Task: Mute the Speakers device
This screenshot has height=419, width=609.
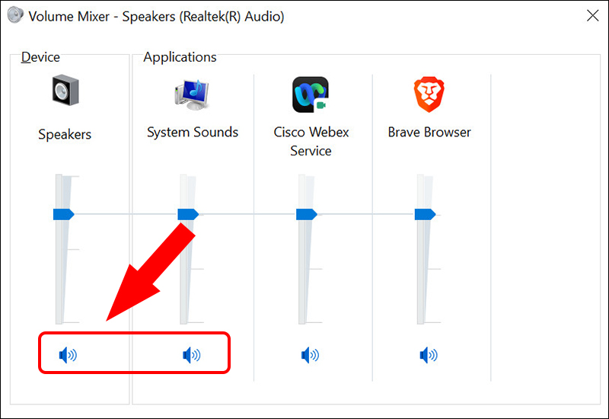Action: 68,354
